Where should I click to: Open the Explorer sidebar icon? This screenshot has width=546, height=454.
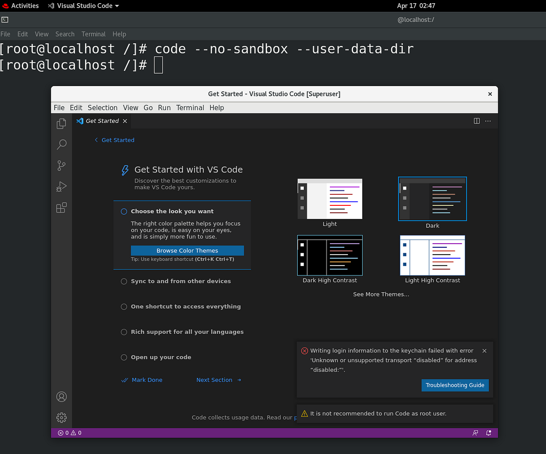coord(61,123)
